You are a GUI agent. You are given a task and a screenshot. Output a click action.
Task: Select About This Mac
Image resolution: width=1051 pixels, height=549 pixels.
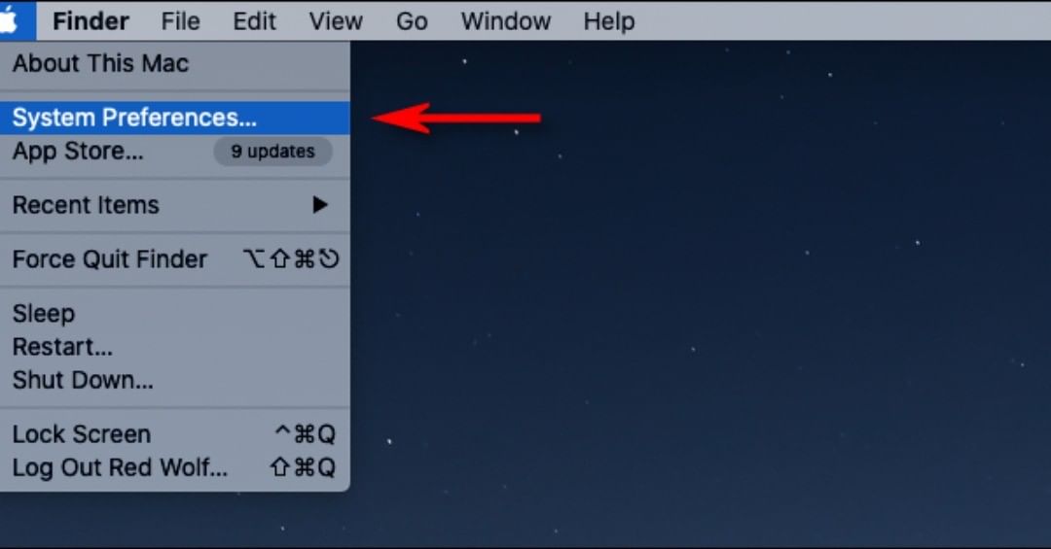(174, 63)
